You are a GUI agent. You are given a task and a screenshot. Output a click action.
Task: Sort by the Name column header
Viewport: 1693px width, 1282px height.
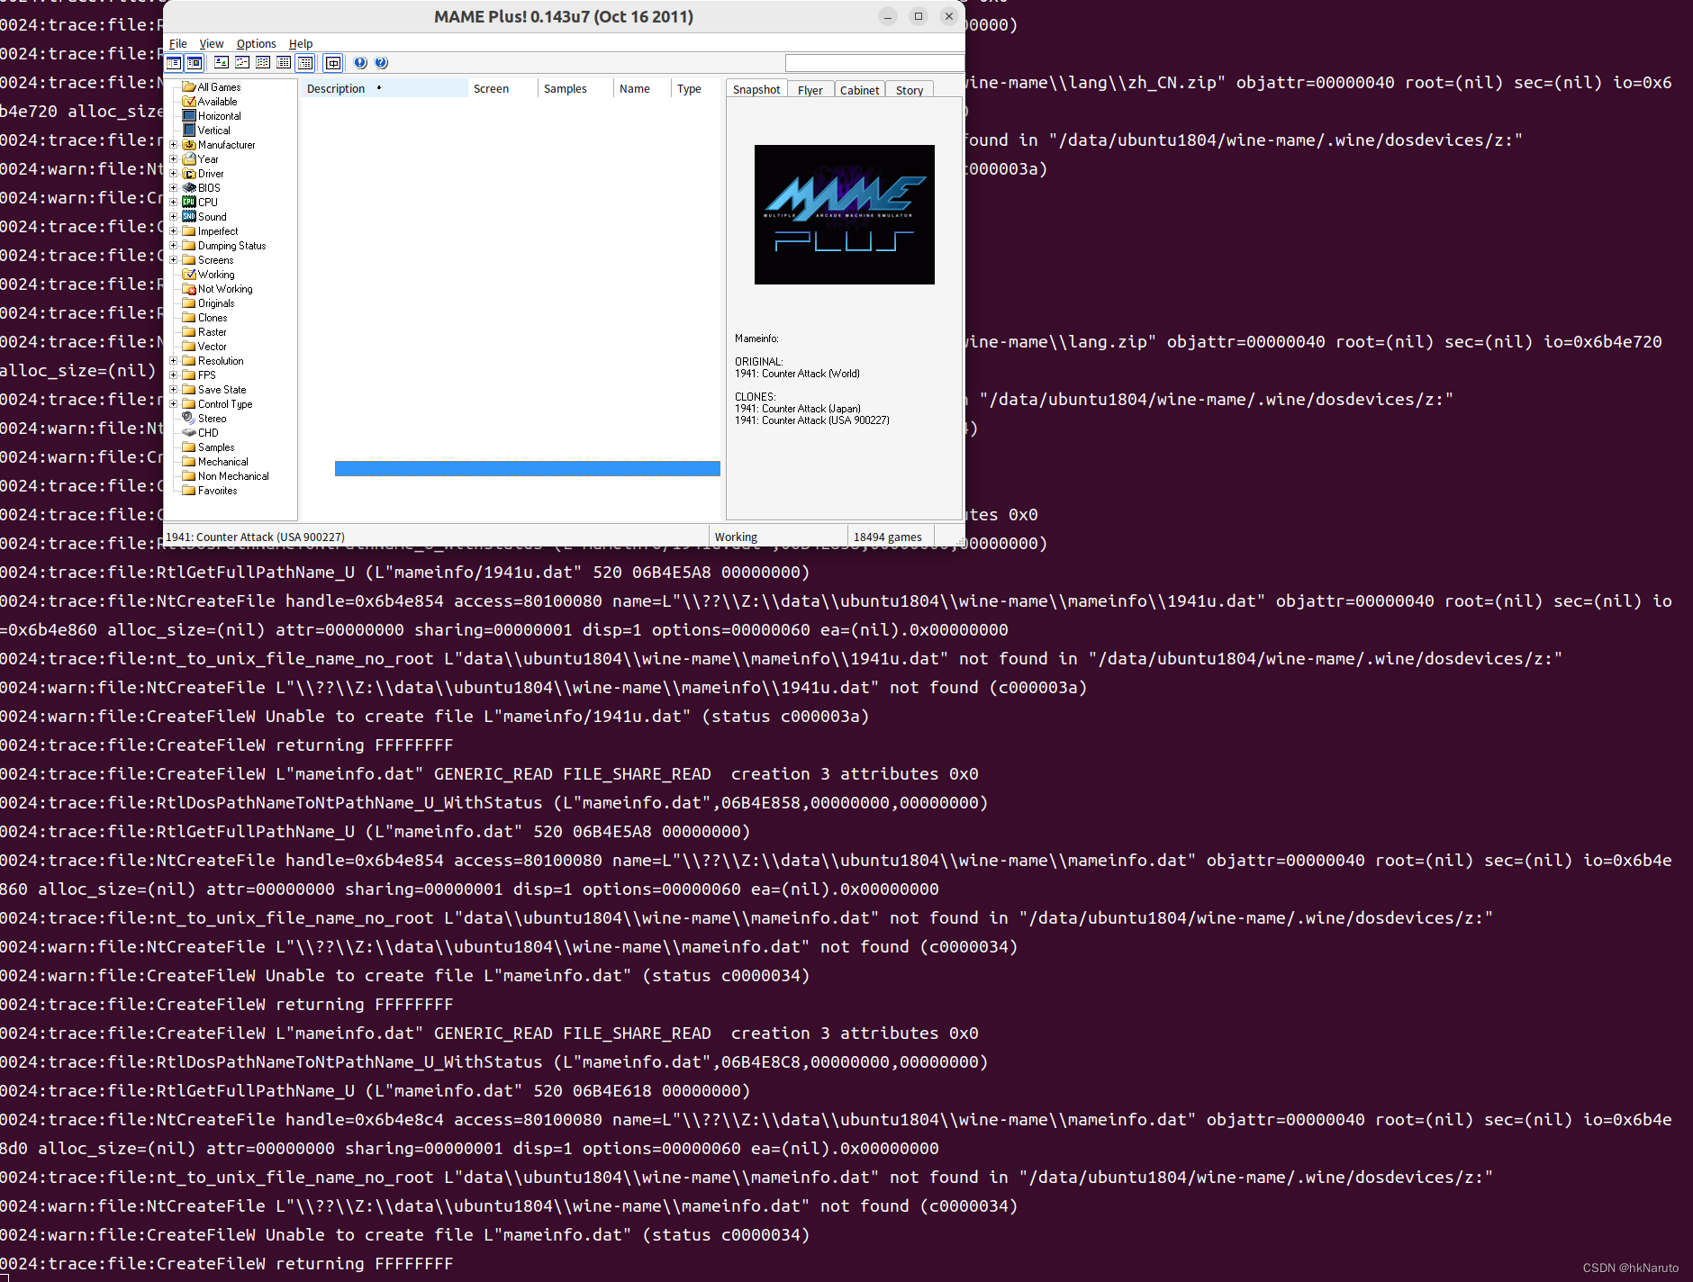(643, 88)
